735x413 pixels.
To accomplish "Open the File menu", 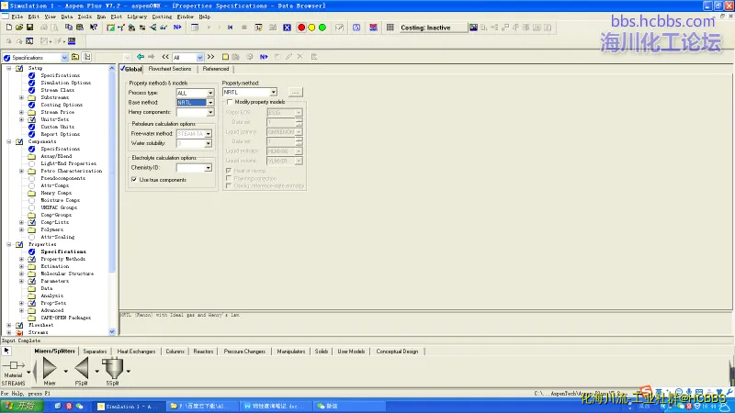I will point(17,17).
